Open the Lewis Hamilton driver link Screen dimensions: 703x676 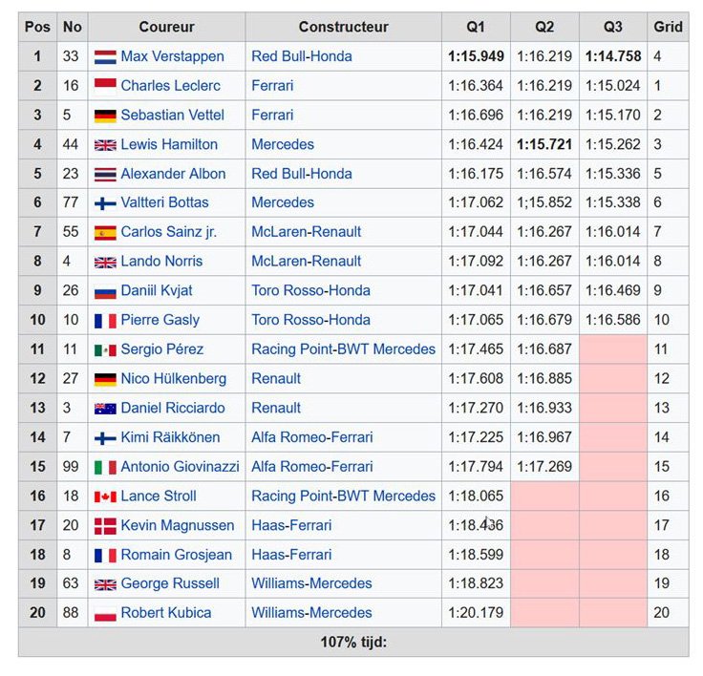coord(169,144)
